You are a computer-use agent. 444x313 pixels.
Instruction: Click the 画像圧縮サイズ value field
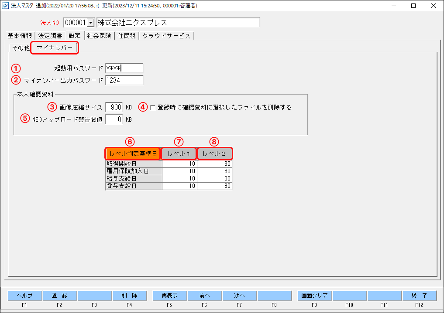pyautogui.click(x=114, y=107)
